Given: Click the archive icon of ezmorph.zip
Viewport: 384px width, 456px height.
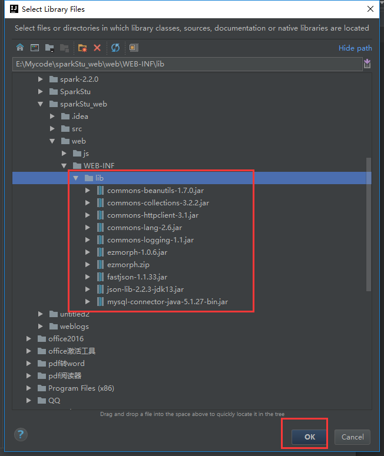Looking at the screenshot, I should point(100,265).
